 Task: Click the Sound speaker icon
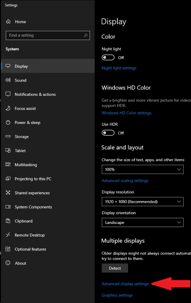[x=8, y=80]
